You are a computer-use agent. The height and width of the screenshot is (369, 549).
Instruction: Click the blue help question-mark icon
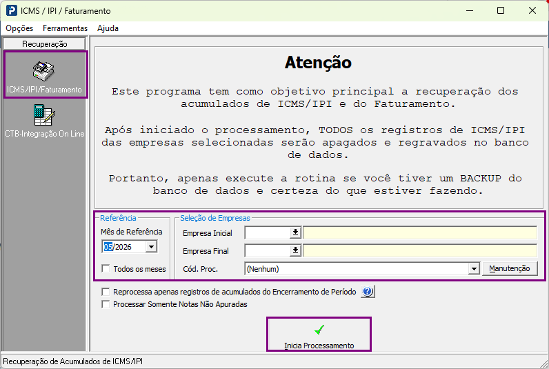(x=368, y=291)
